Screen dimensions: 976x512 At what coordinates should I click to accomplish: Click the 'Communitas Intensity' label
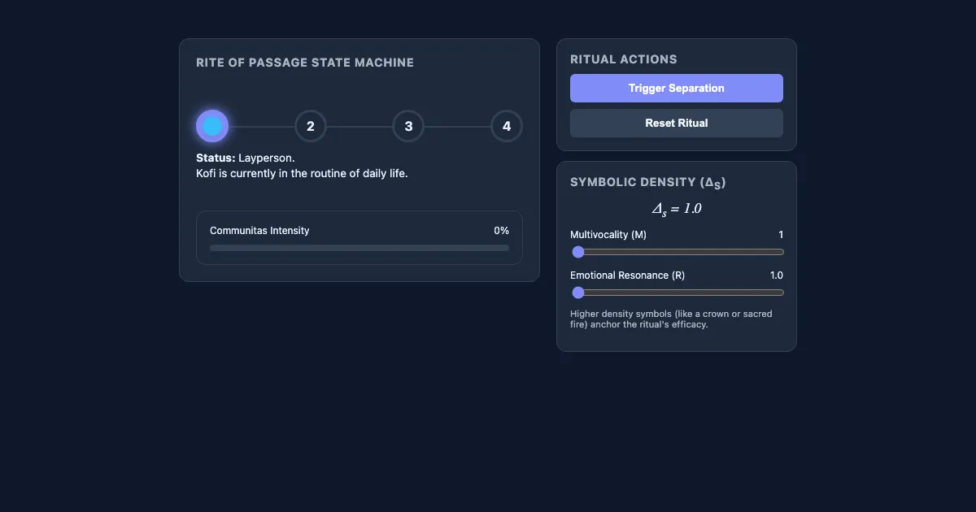(259, 231)
